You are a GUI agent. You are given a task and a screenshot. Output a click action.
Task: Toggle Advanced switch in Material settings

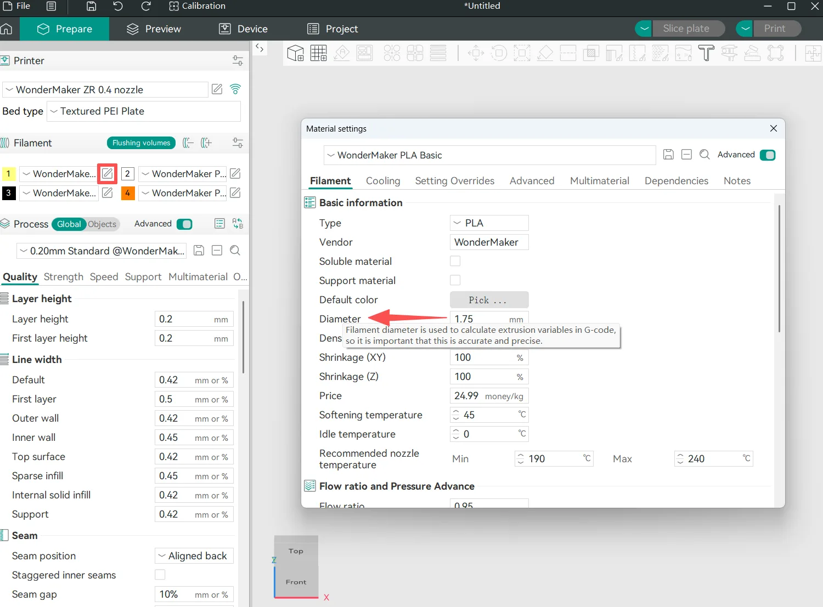pos(768,155)
